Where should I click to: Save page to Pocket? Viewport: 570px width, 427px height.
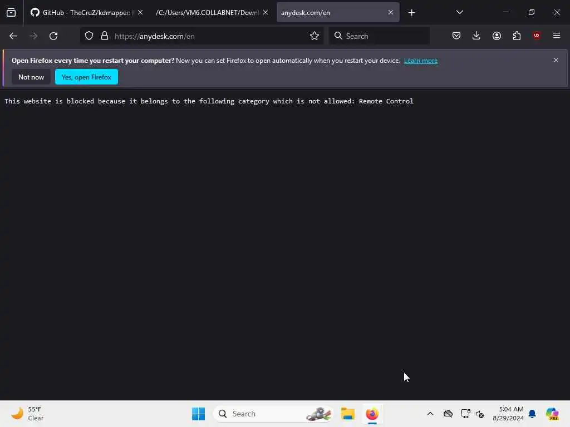click(x=456, y=36)
